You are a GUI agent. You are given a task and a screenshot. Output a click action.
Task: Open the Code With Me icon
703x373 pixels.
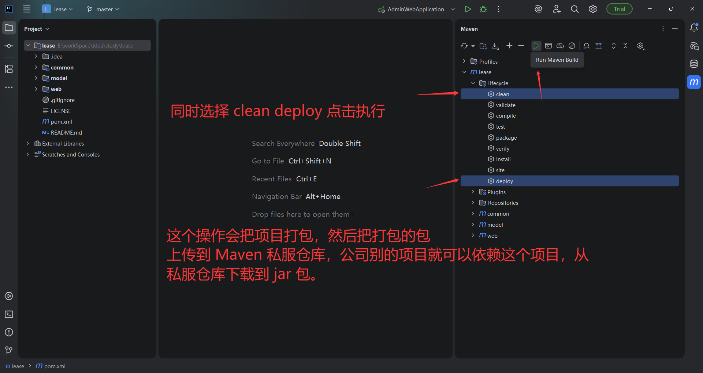coord(557,9)
